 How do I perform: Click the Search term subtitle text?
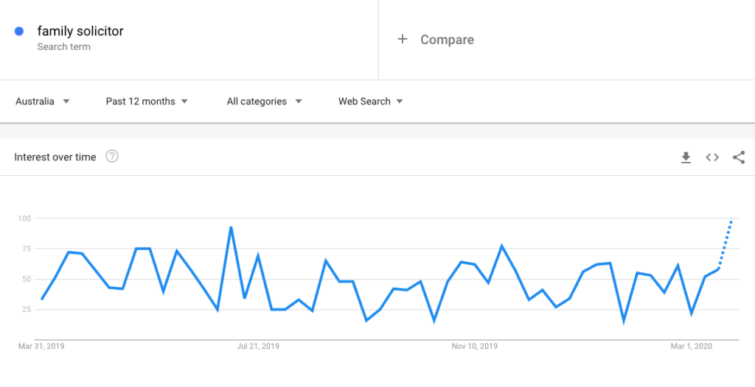[x=63, y=46]
